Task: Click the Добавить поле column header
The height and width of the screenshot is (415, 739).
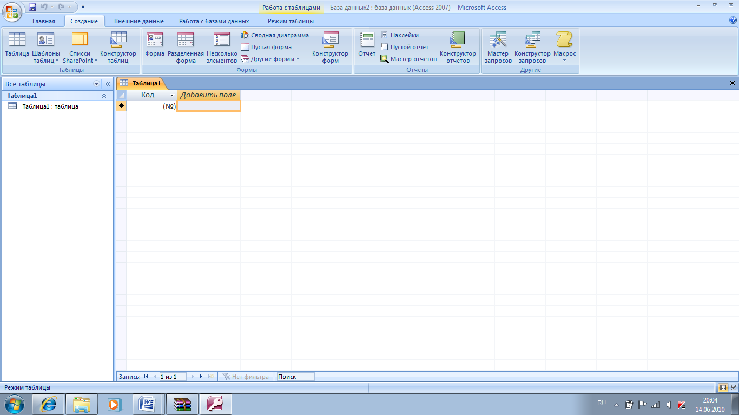Action: [x=208, y=95]
